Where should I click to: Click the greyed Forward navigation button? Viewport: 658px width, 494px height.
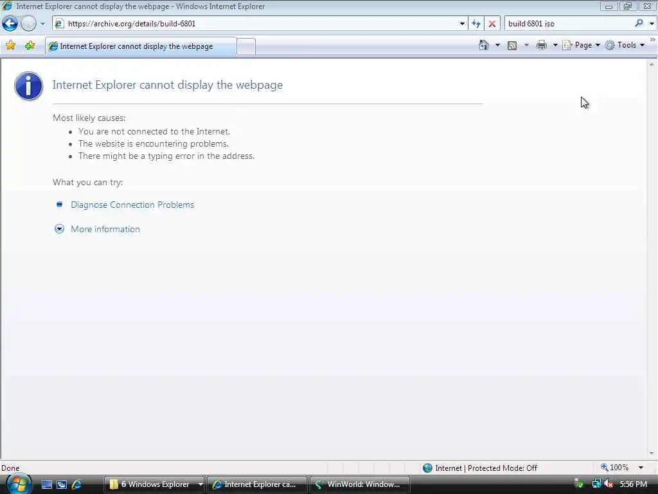pos(28,24)
